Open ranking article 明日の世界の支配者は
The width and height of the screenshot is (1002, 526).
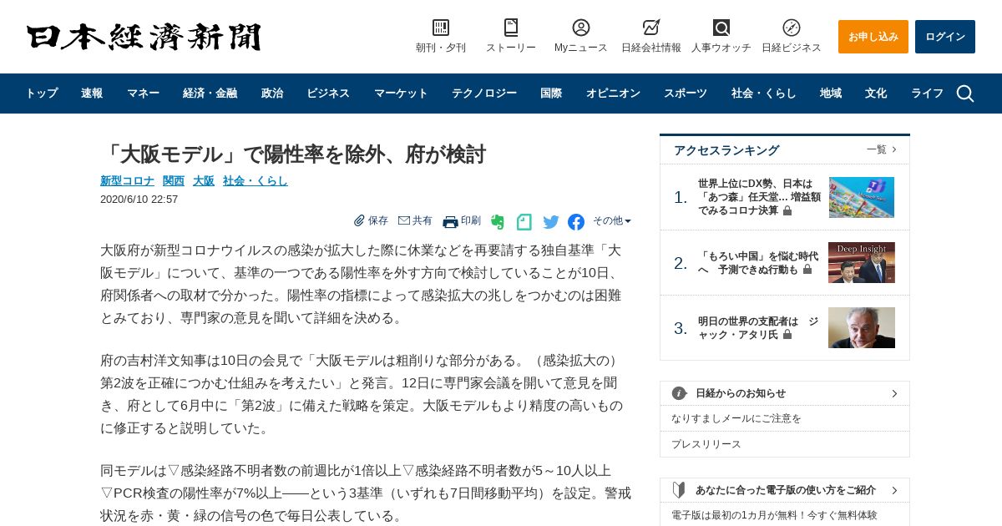758,328
